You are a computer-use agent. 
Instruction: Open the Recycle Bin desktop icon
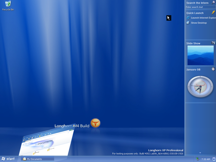[8, 6]
